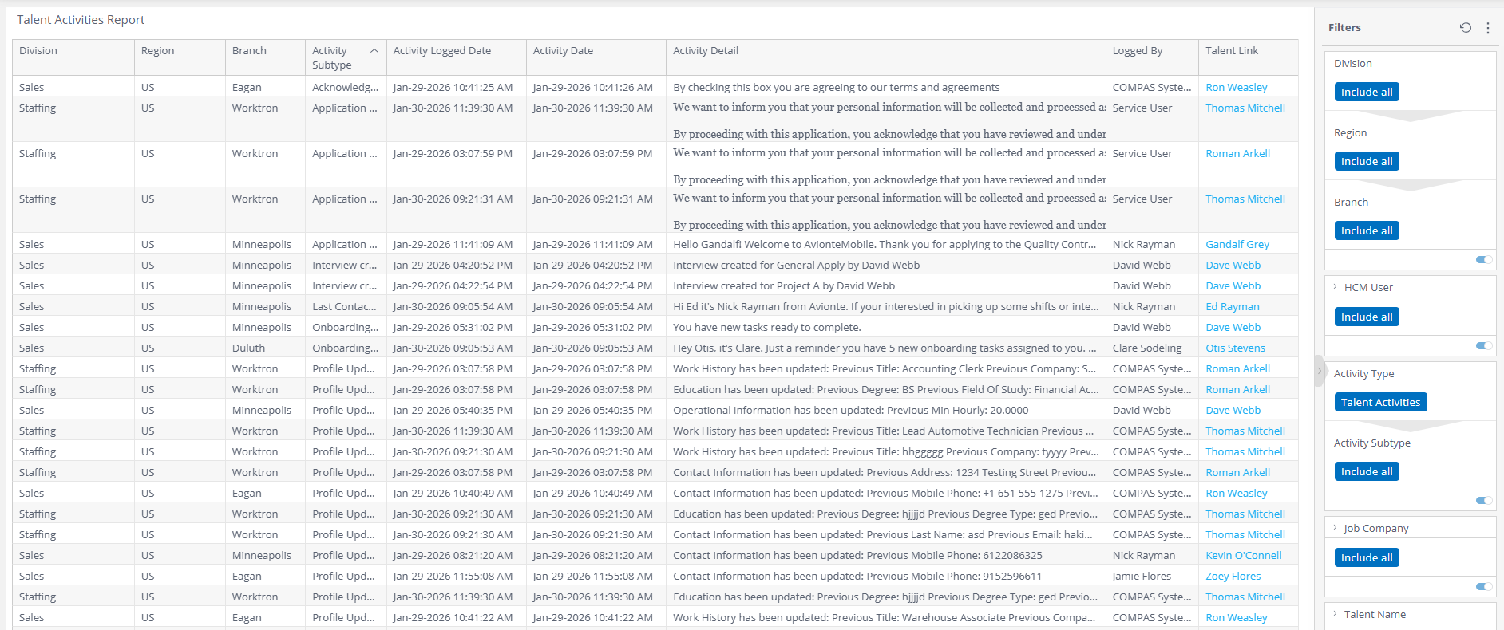Toggle the switch in Job Company filter
The width and height of the screenshot is (1504, 630).
coord(1484,586)
